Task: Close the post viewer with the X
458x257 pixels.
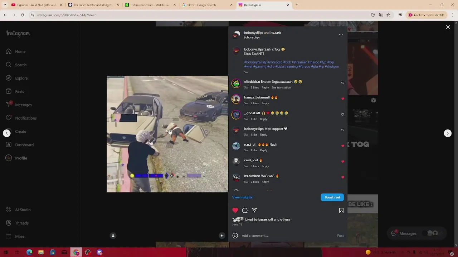Action: tap(448, 27)
